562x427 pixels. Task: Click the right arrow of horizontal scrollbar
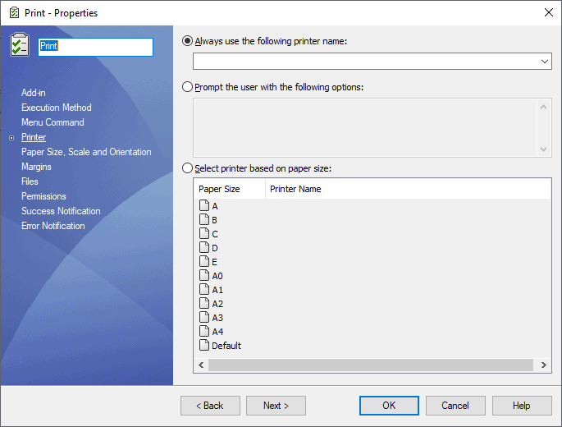tap(543, 365)
